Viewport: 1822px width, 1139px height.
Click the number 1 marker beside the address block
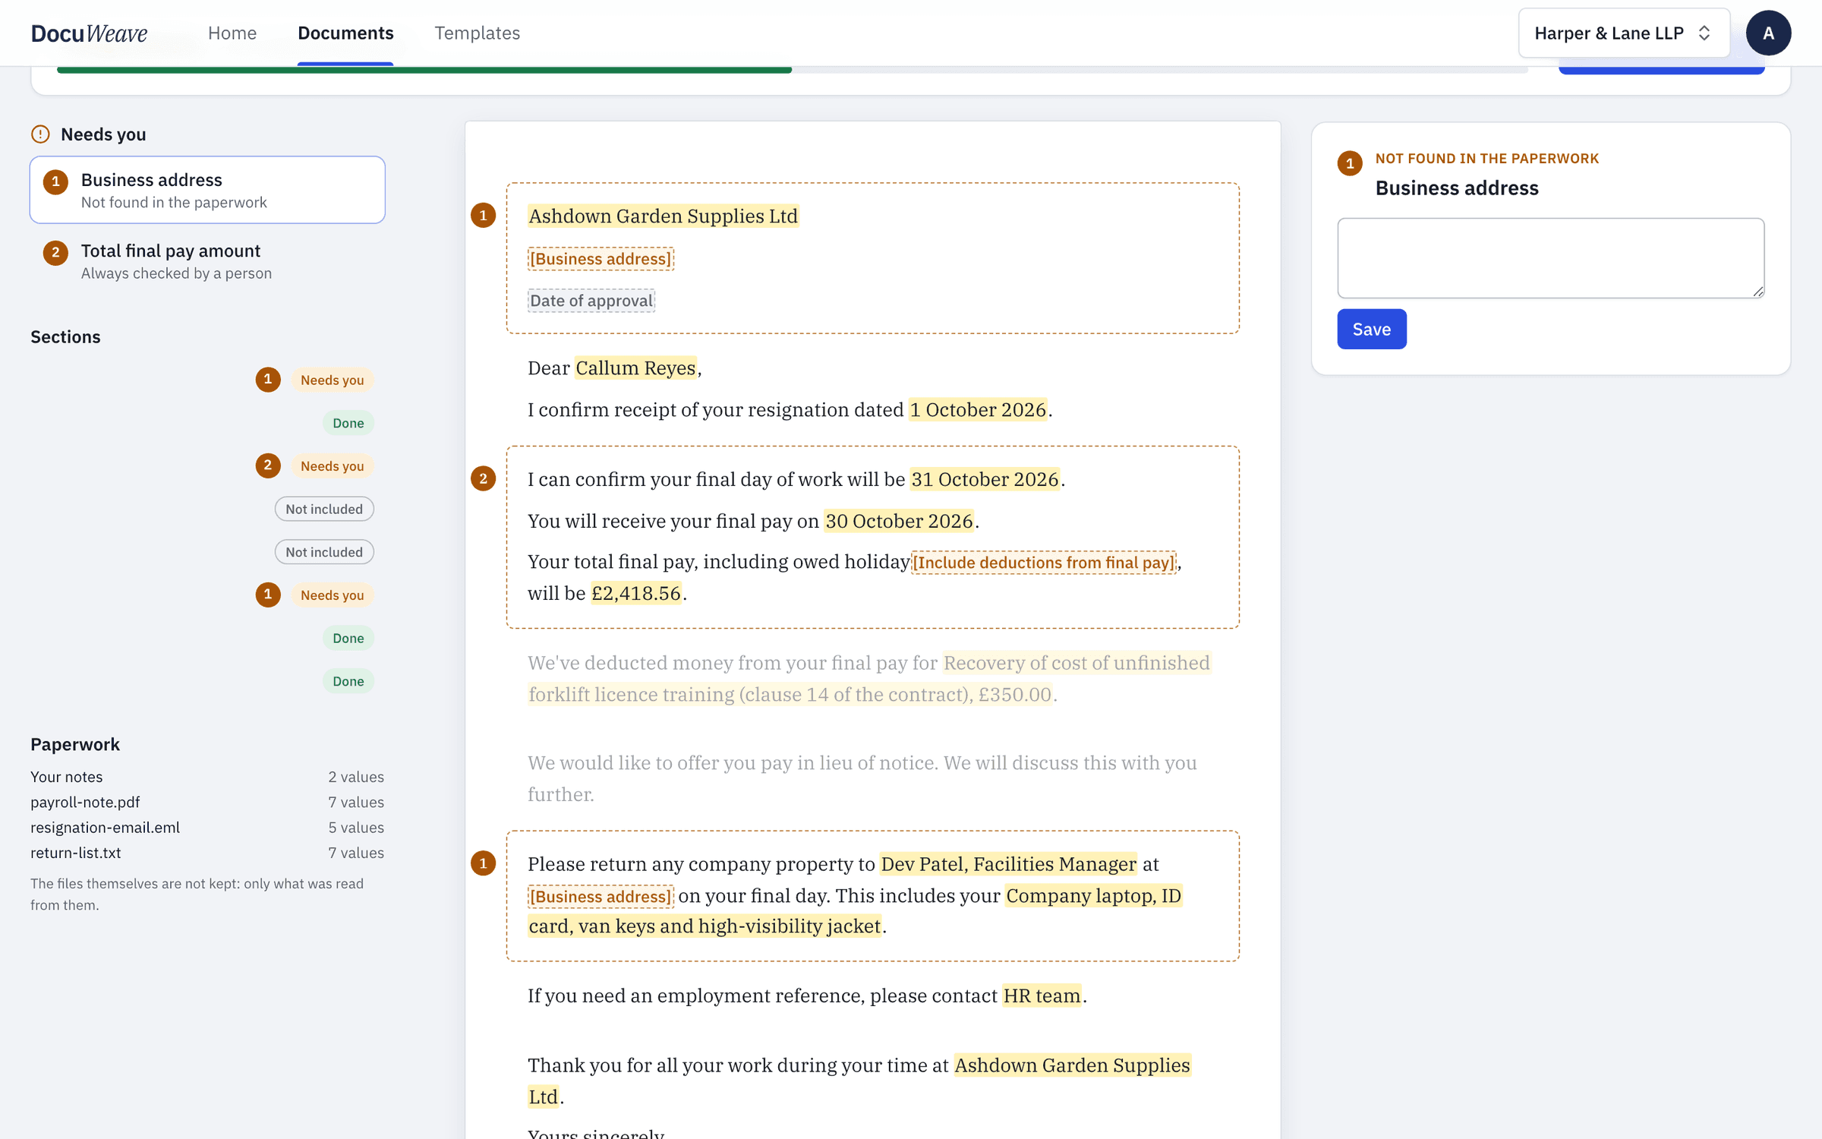click(483, 216)
